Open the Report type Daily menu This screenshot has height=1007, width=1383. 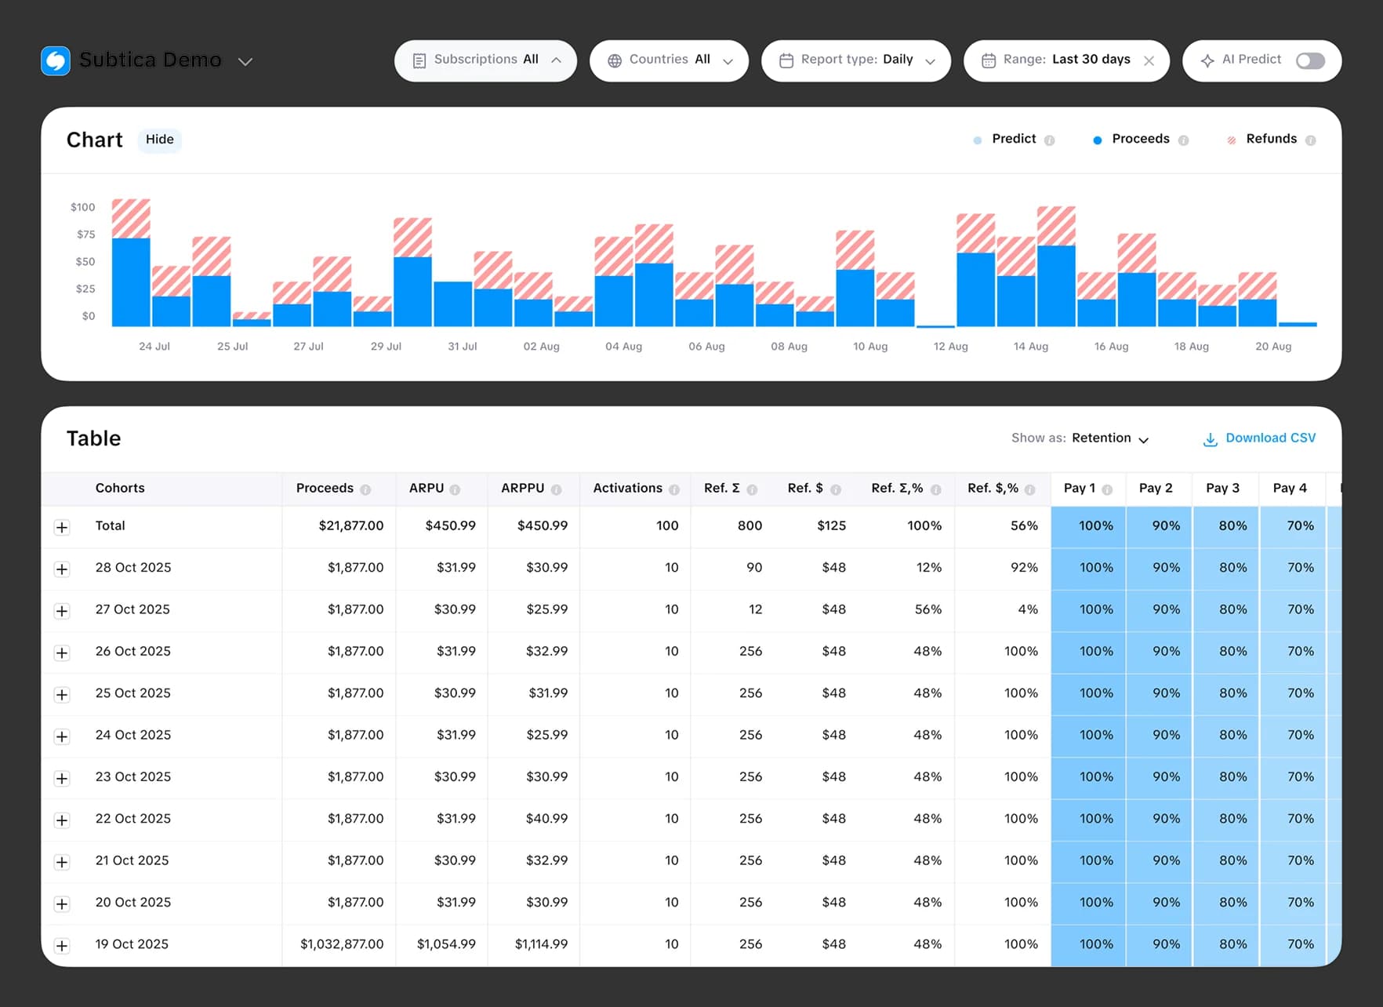tap(856, 59)
